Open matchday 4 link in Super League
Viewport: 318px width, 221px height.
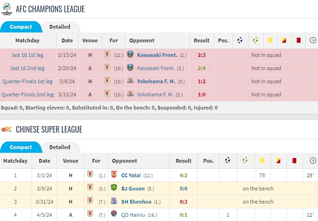pos(15,215)
